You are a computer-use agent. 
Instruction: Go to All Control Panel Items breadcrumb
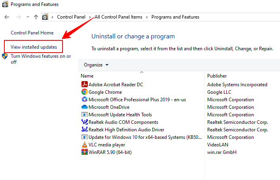(119, 17)
